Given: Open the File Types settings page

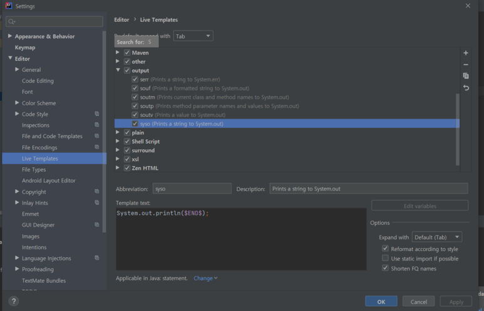Looking at the screenshot, I should [x=34, y=169].
